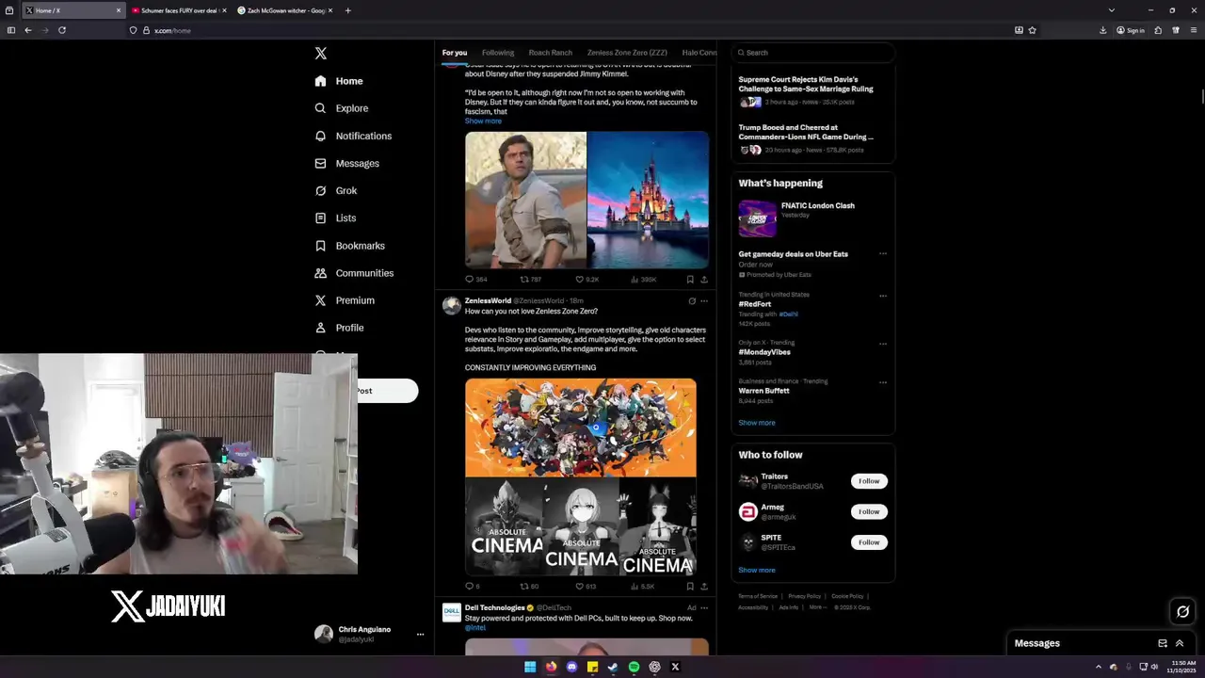
Task: Expand footer More links
Action: tap(818, 607)
